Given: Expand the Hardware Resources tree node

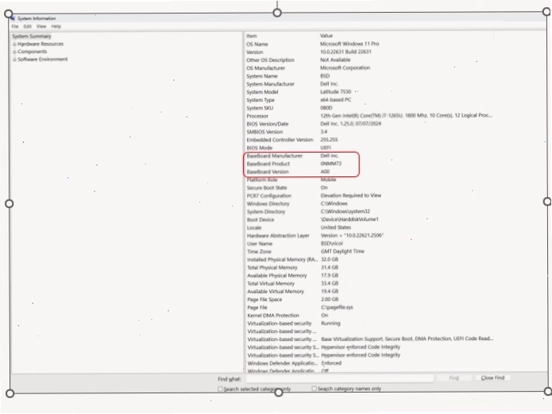Looking at the screenshot, I should click(x=14, y=44).
